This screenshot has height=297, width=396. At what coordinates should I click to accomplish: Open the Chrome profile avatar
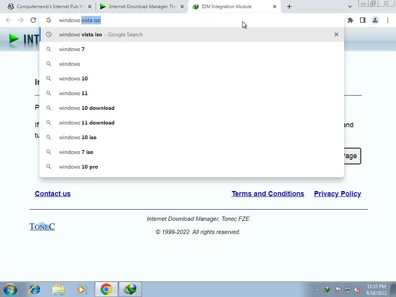[375, 20]
